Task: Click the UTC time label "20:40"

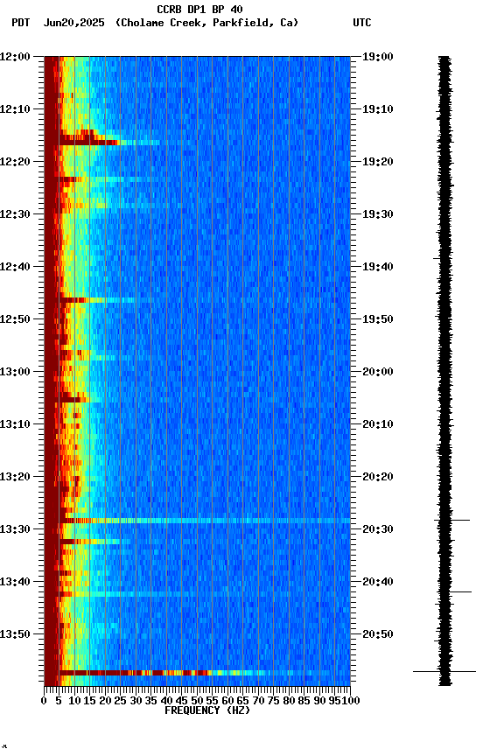Action: tap(378, 583)
